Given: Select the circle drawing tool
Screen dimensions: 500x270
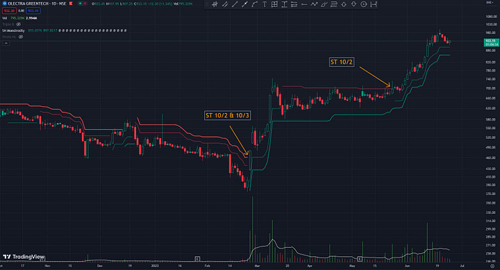Looking at the screenshot, I should tap(363, 4).
